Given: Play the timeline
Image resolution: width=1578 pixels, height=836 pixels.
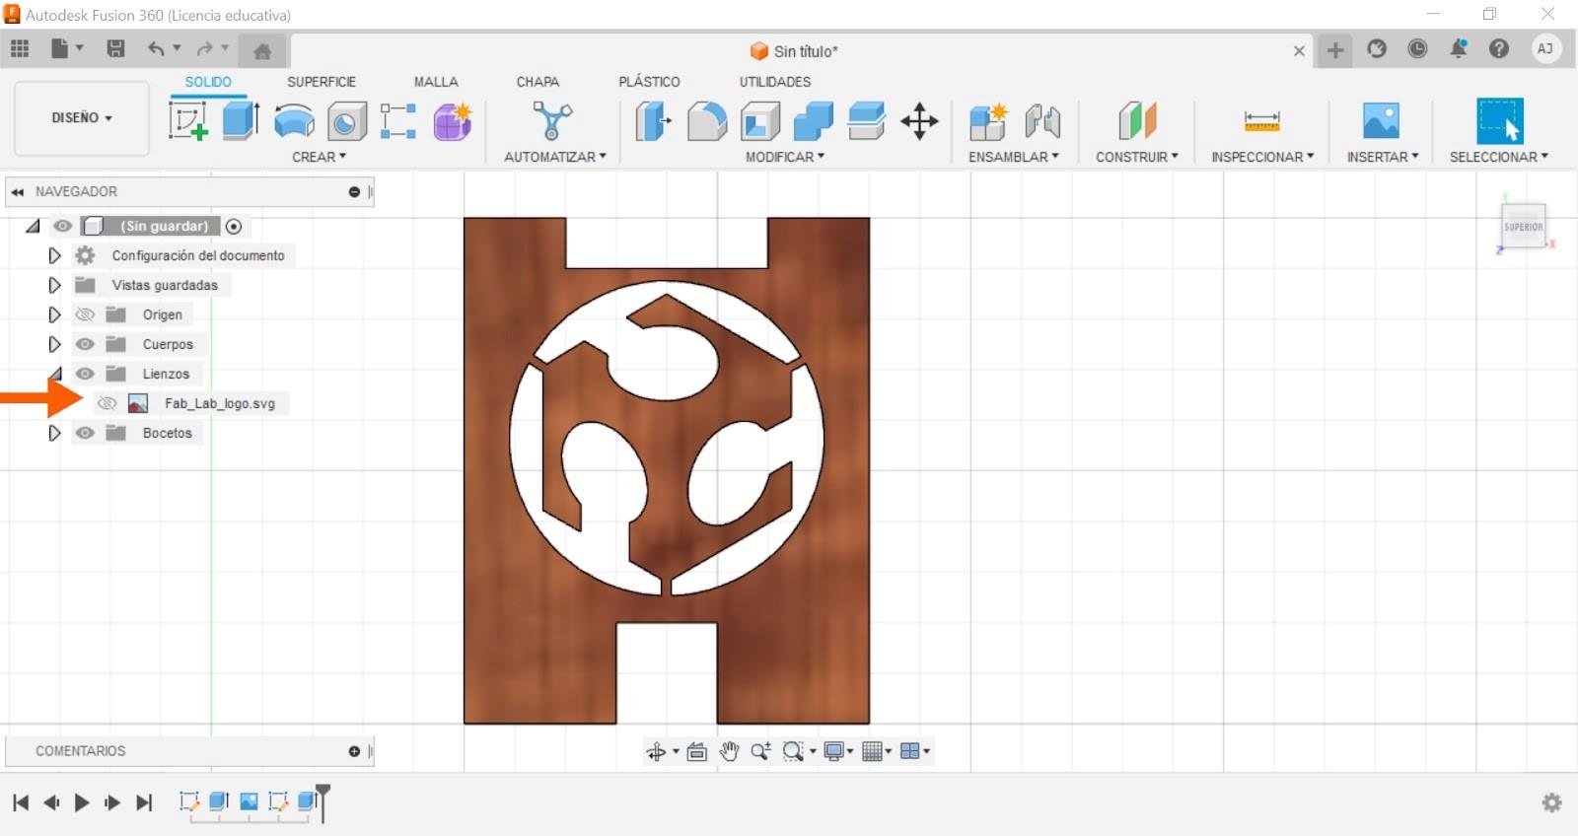Looking at the screenshot, I should [x=82, y=802].
